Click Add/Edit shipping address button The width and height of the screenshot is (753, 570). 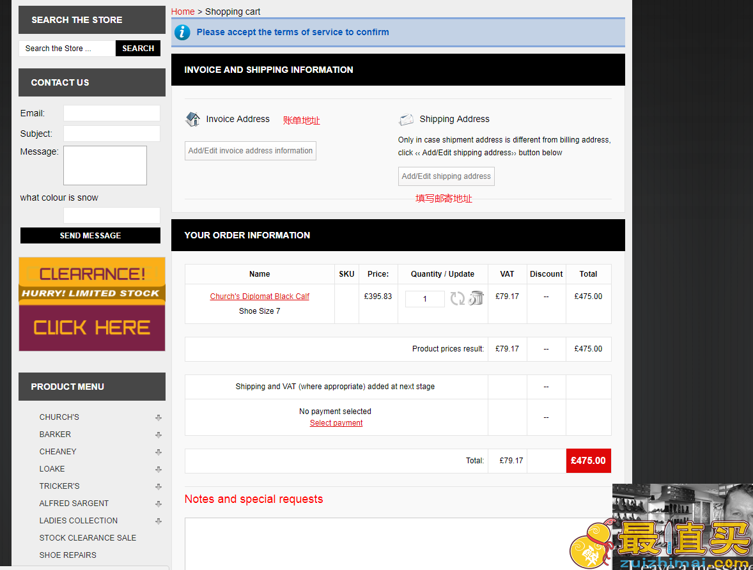[446, 176]
